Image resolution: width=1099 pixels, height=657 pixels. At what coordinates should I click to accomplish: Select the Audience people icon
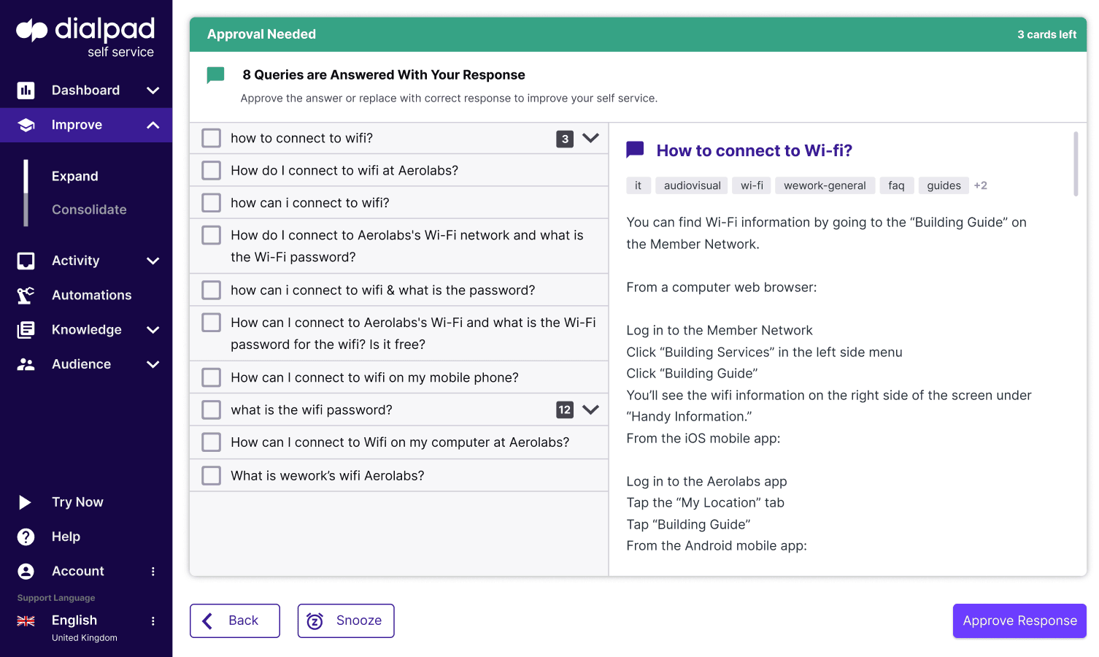[x=26, y=364]
